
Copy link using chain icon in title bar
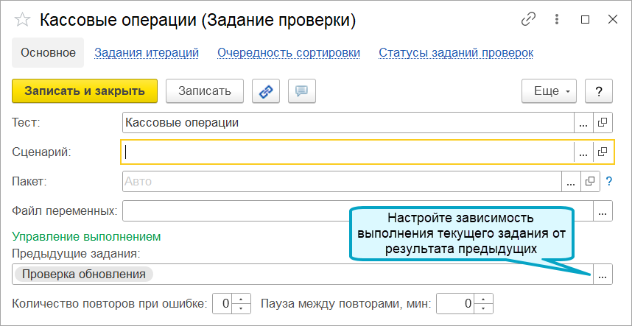point(528,19)
